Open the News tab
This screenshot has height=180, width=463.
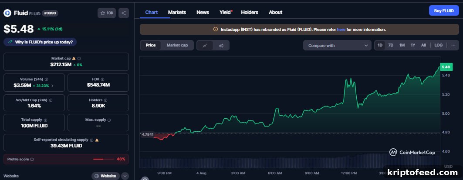click(203, 12)
